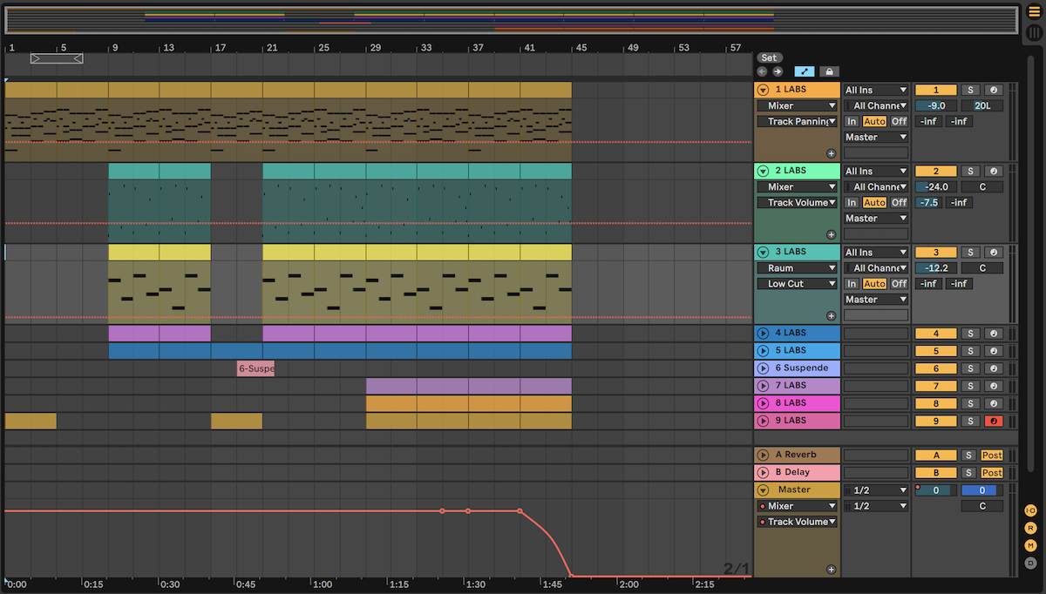This screenshot has height=594, width=1046.
Task: Click the arrangement overview strip at top
Action: click(510, 20)
